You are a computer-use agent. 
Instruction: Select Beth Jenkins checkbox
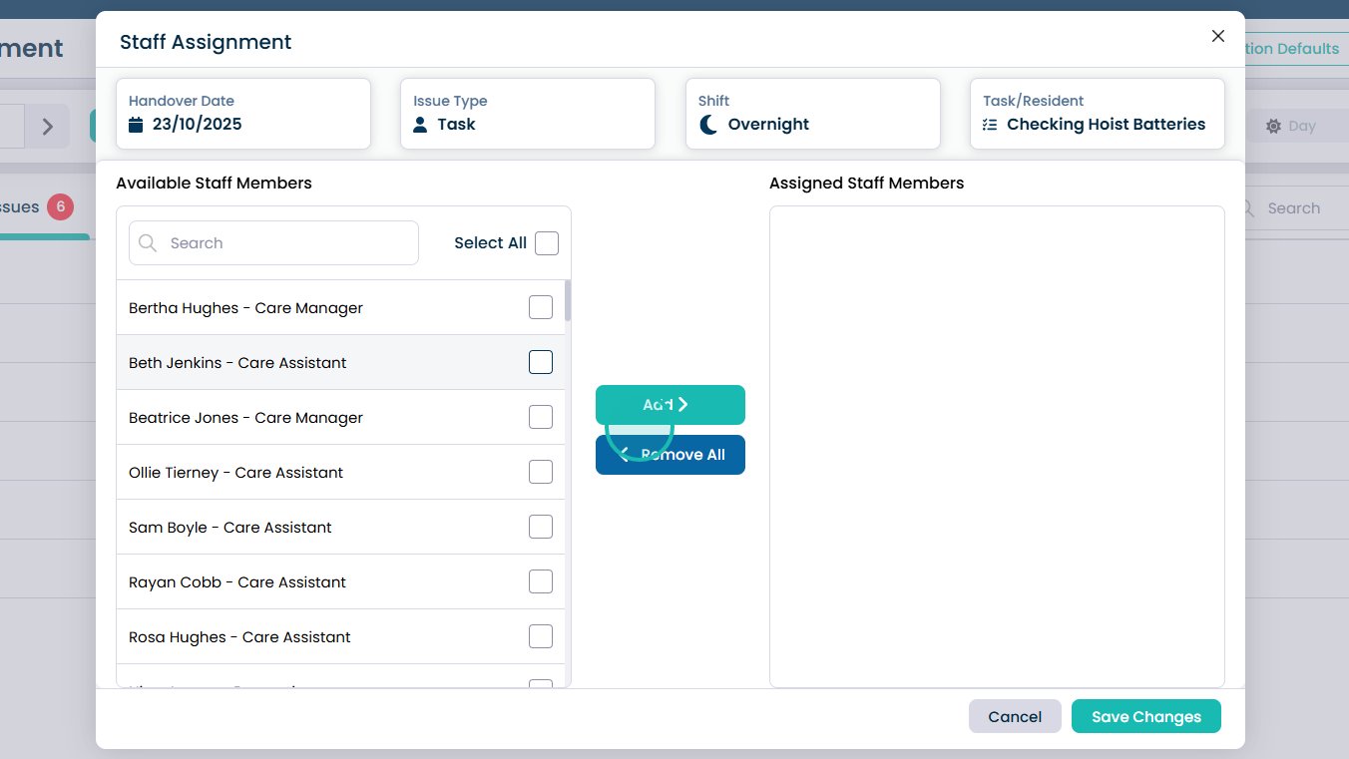(x=540, y=362)
